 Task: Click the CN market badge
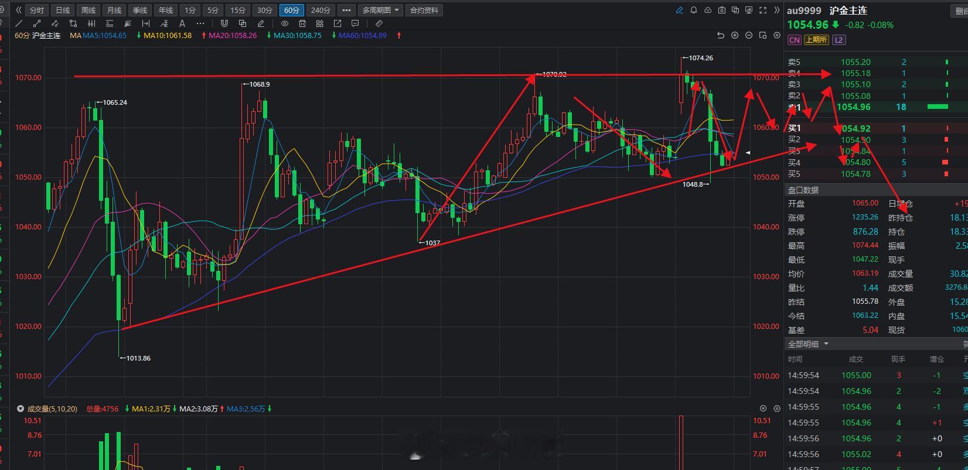point(794,40)
